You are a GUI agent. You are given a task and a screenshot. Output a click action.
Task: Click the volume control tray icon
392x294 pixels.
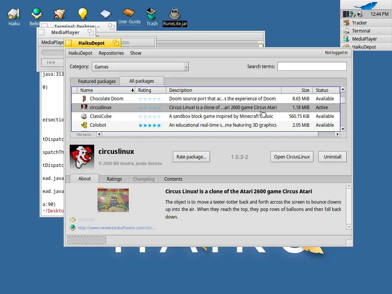(x=360, y=14)
